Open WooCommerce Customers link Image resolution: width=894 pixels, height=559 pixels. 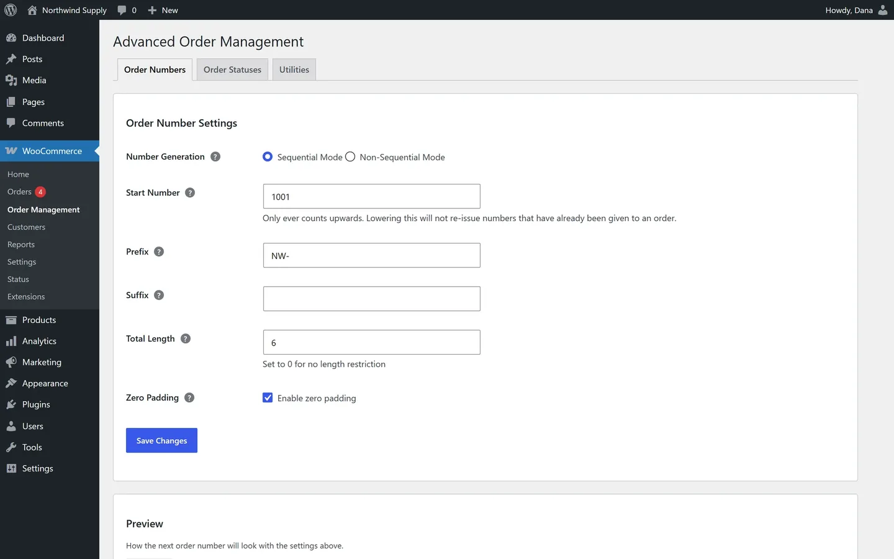click(26, 227)
